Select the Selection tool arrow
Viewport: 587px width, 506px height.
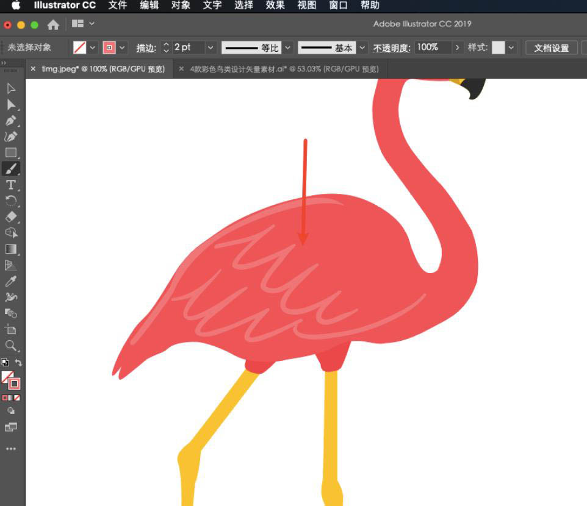pyautogui.click(x=10, y=88)
